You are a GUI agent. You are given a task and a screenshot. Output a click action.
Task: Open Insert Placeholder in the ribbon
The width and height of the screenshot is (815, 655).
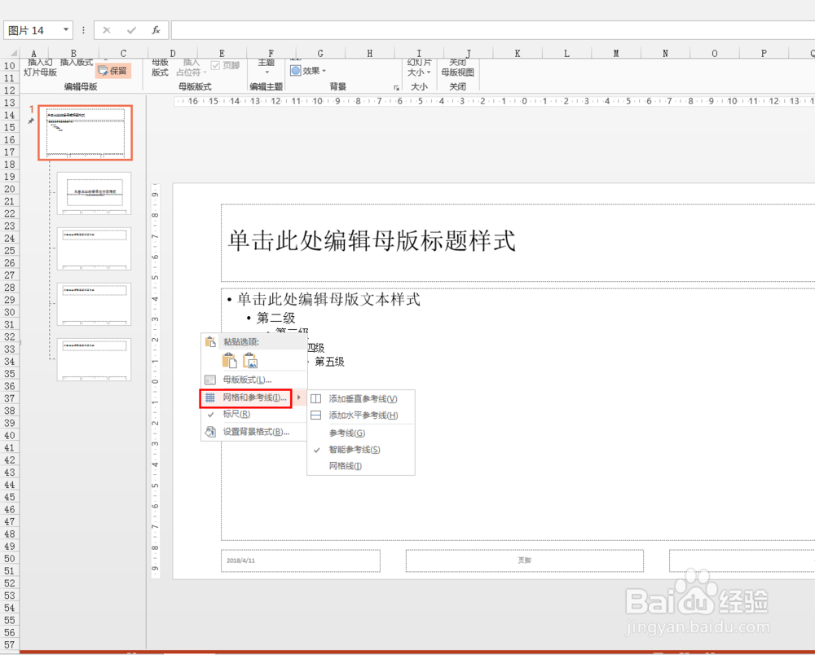190,71
